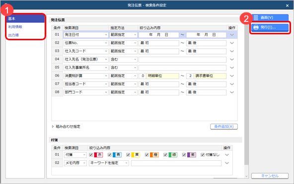The image size is (294, 184).
Task: Expand 組み合わせ指定 disclosure triangle
Action: [x=53, y=126]
